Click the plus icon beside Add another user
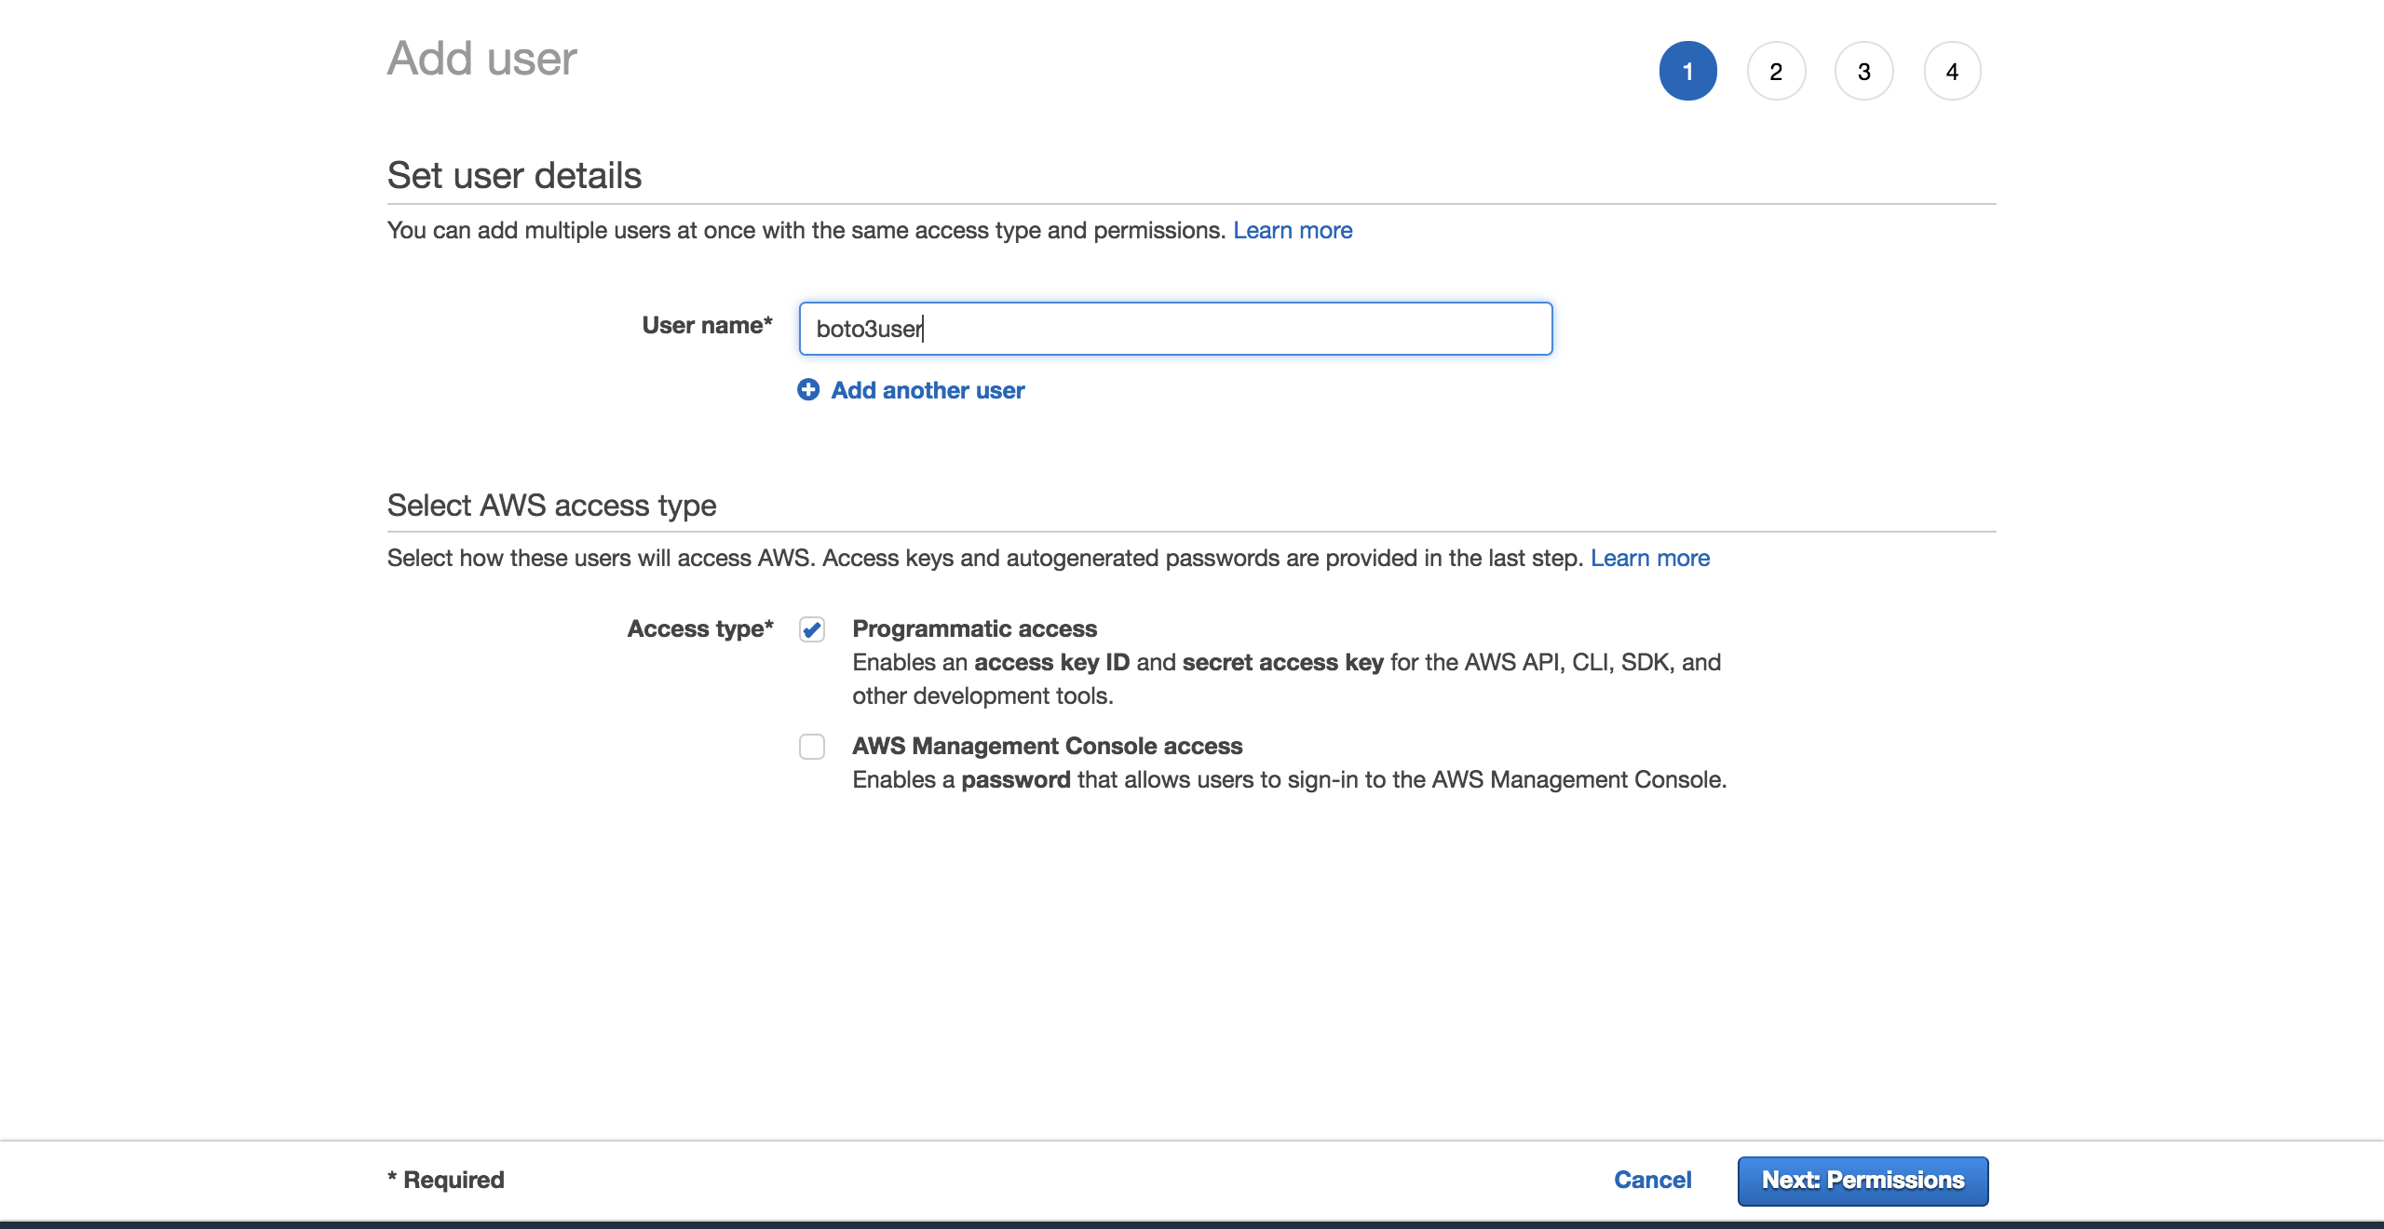Screen dimensions: 2384x1229 tap(808, 390)
